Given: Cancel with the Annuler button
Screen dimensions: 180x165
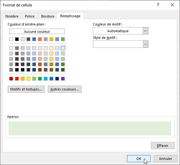Looking at the screenshot, I should (x=166, y=159).
